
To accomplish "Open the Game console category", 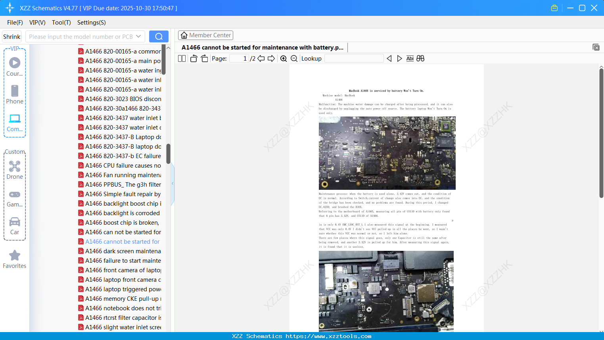I will click(15, 198).
